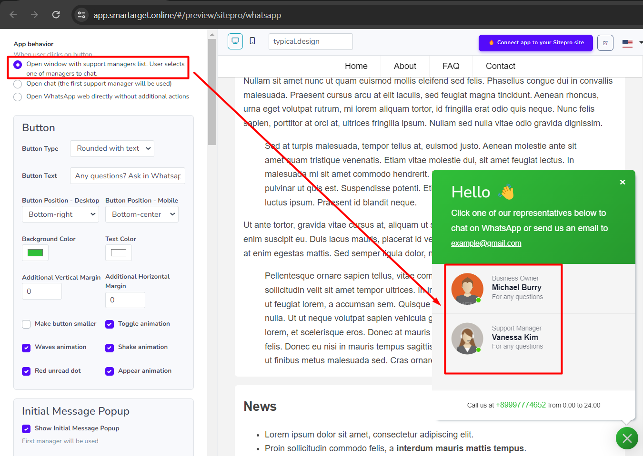Disable Waves animation checkbox
Viewport: 643px width, 456px height.
tap(26, 348)
